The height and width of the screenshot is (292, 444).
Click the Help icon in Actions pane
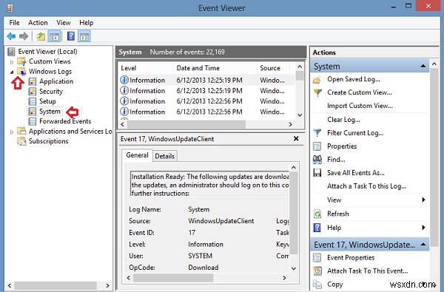click(317, 228)
